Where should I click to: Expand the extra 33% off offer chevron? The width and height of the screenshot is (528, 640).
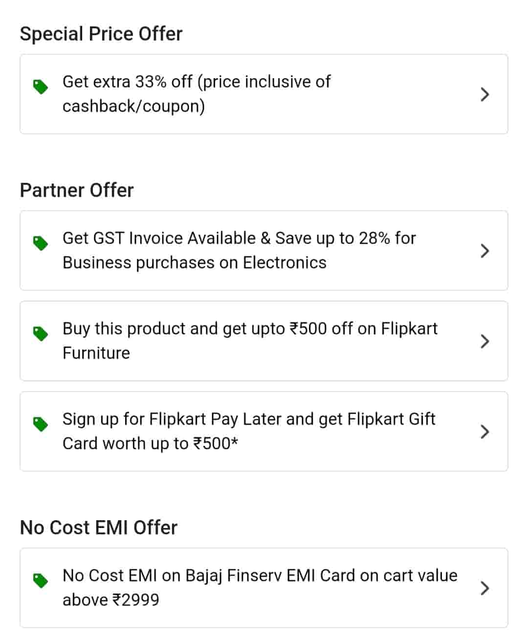point(484,94)
